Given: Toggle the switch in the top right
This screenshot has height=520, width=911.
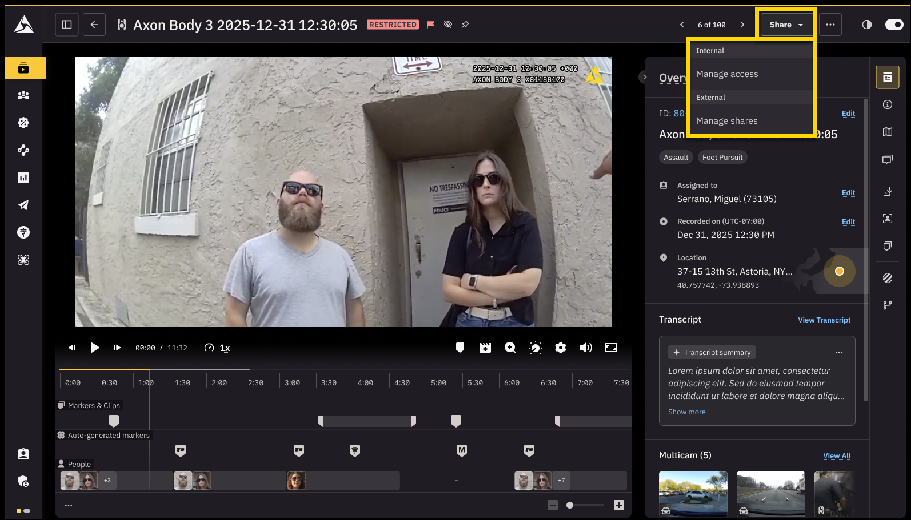Looking at the screenshot, I should 893,25.
